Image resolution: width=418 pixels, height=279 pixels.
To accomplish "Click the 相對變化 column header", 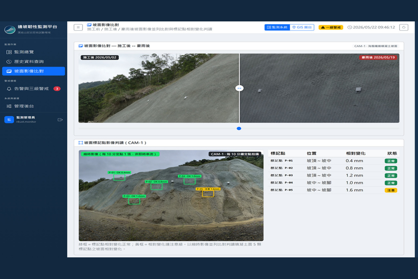I will (356, 154).
